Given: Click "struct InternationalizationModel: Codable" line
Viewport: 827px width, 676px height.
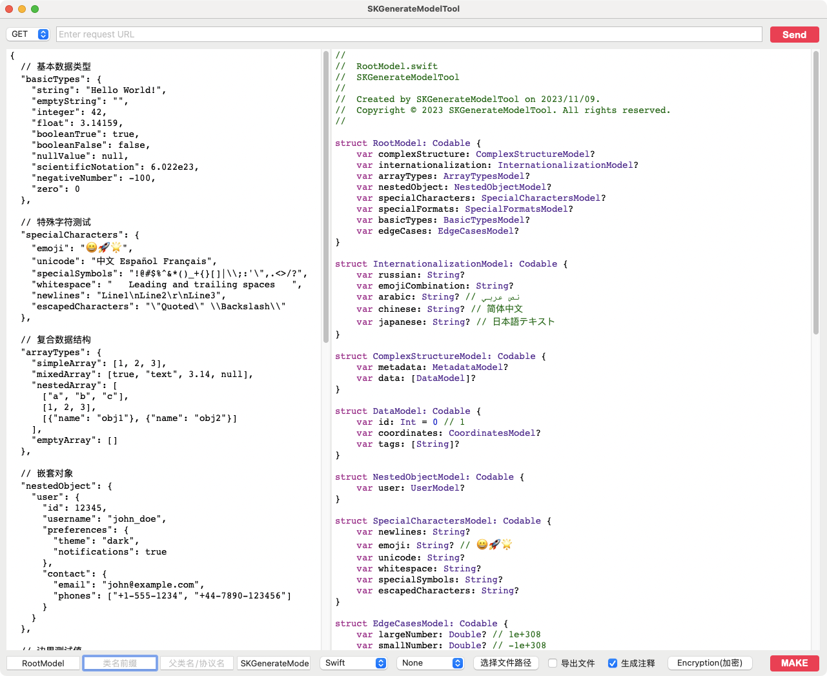Looking at the screenshot, I should [x=451, y=264].
